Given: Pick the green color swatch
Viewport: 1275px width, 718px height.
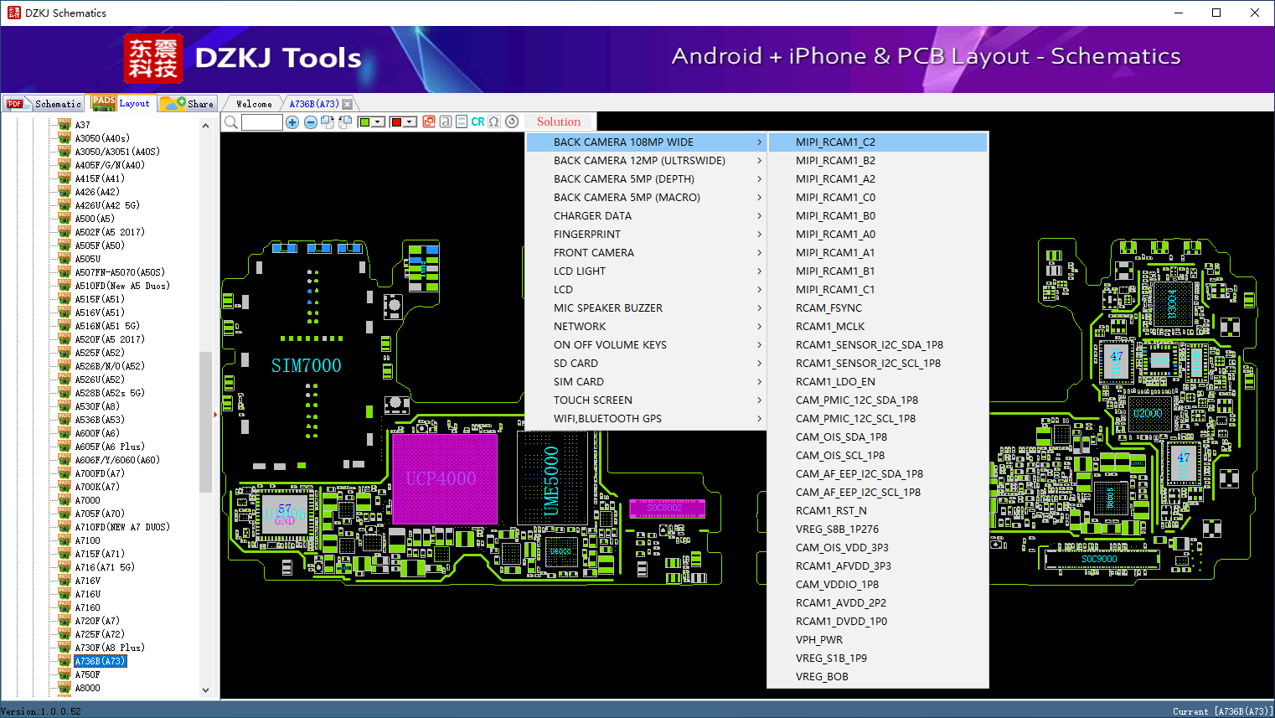Looking at the screenshot, I should (365, 122).
